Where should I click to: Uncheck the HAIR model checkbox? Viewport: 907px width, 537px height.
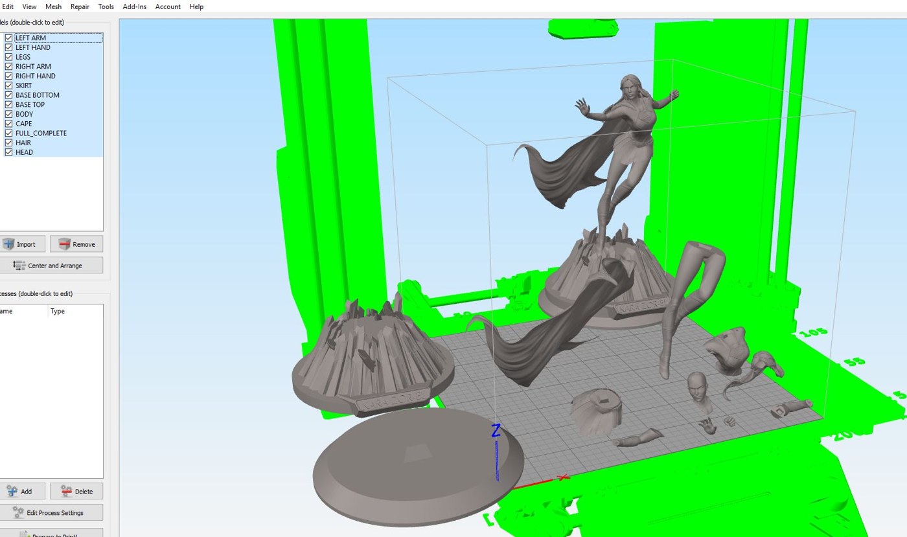click(8, 143)
